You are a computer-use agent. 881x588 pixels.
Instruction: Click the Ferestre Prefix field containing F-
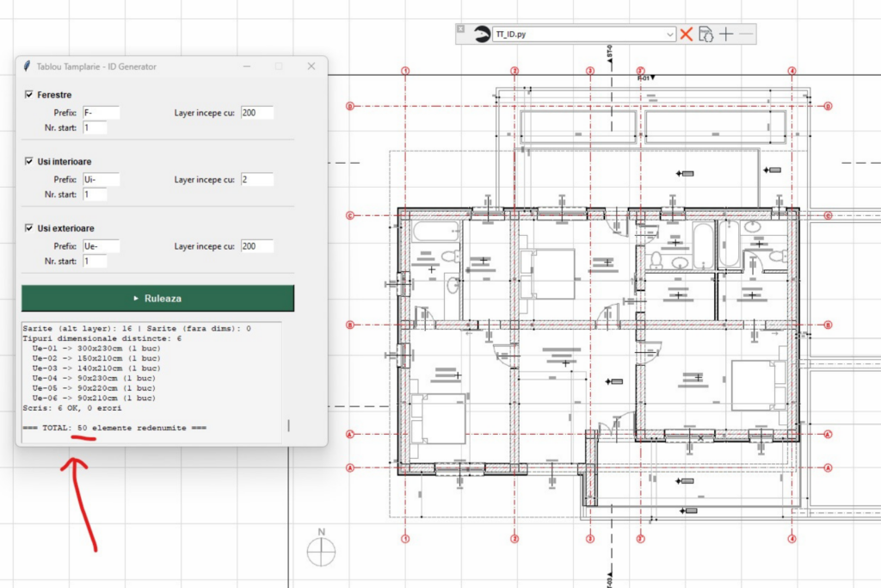102,113
